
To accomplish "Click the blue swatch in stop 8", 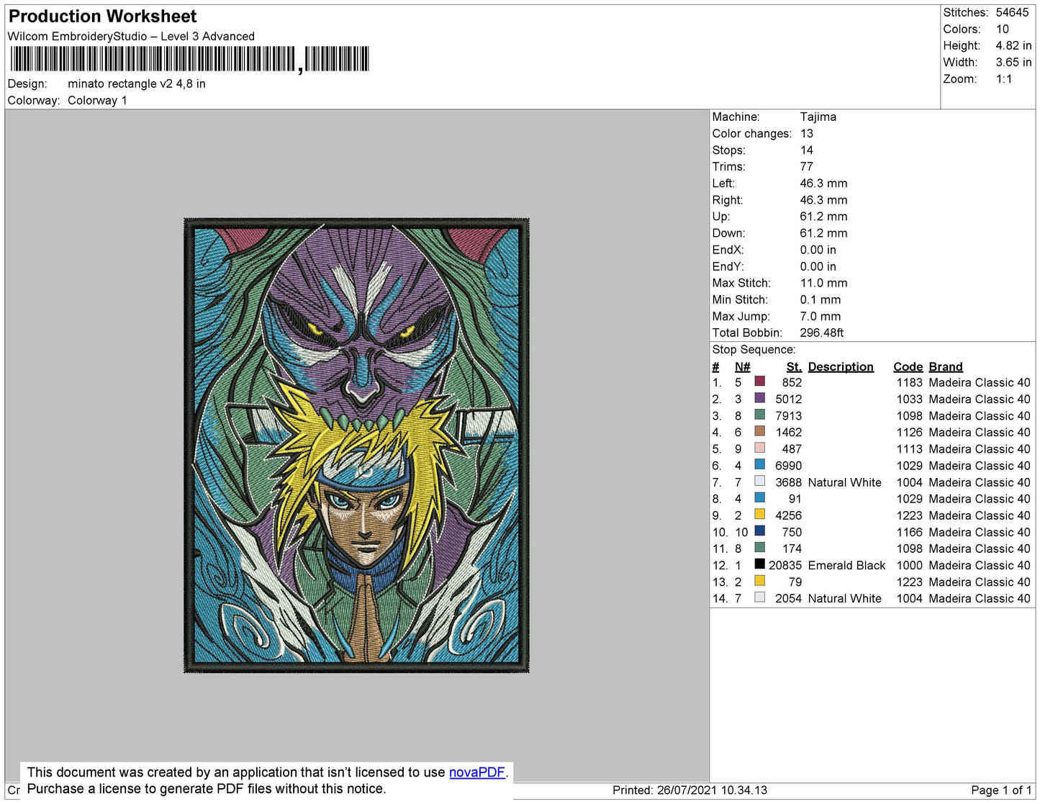I will (759, 497).
